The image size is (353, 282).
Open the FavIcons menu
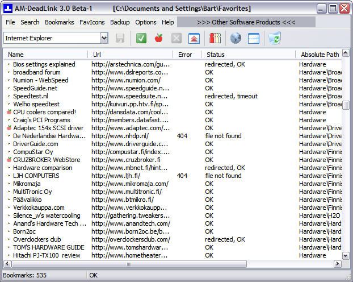pyautogui.click(x=92, y=22)
